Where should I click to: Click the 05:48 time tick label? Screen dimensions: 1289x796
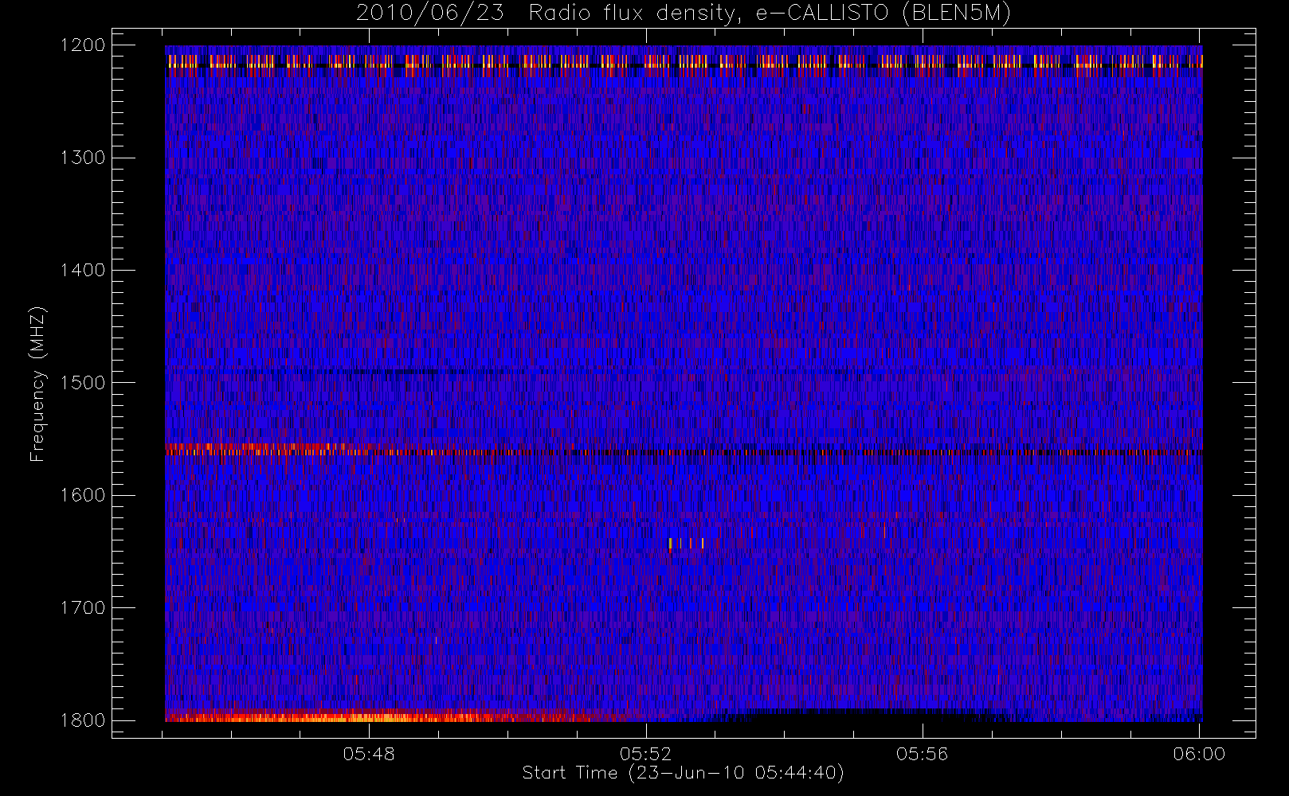click(x=369, y=754)
